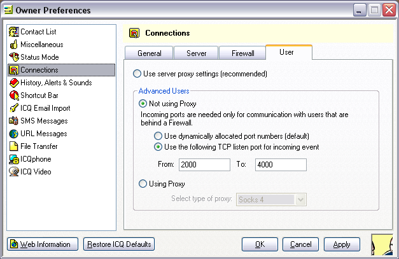Screen dimensions: 399x259
Task: Click the Miscellaneous thumbs-up icon
Action: pyautogui.click(x=14, y=45)
